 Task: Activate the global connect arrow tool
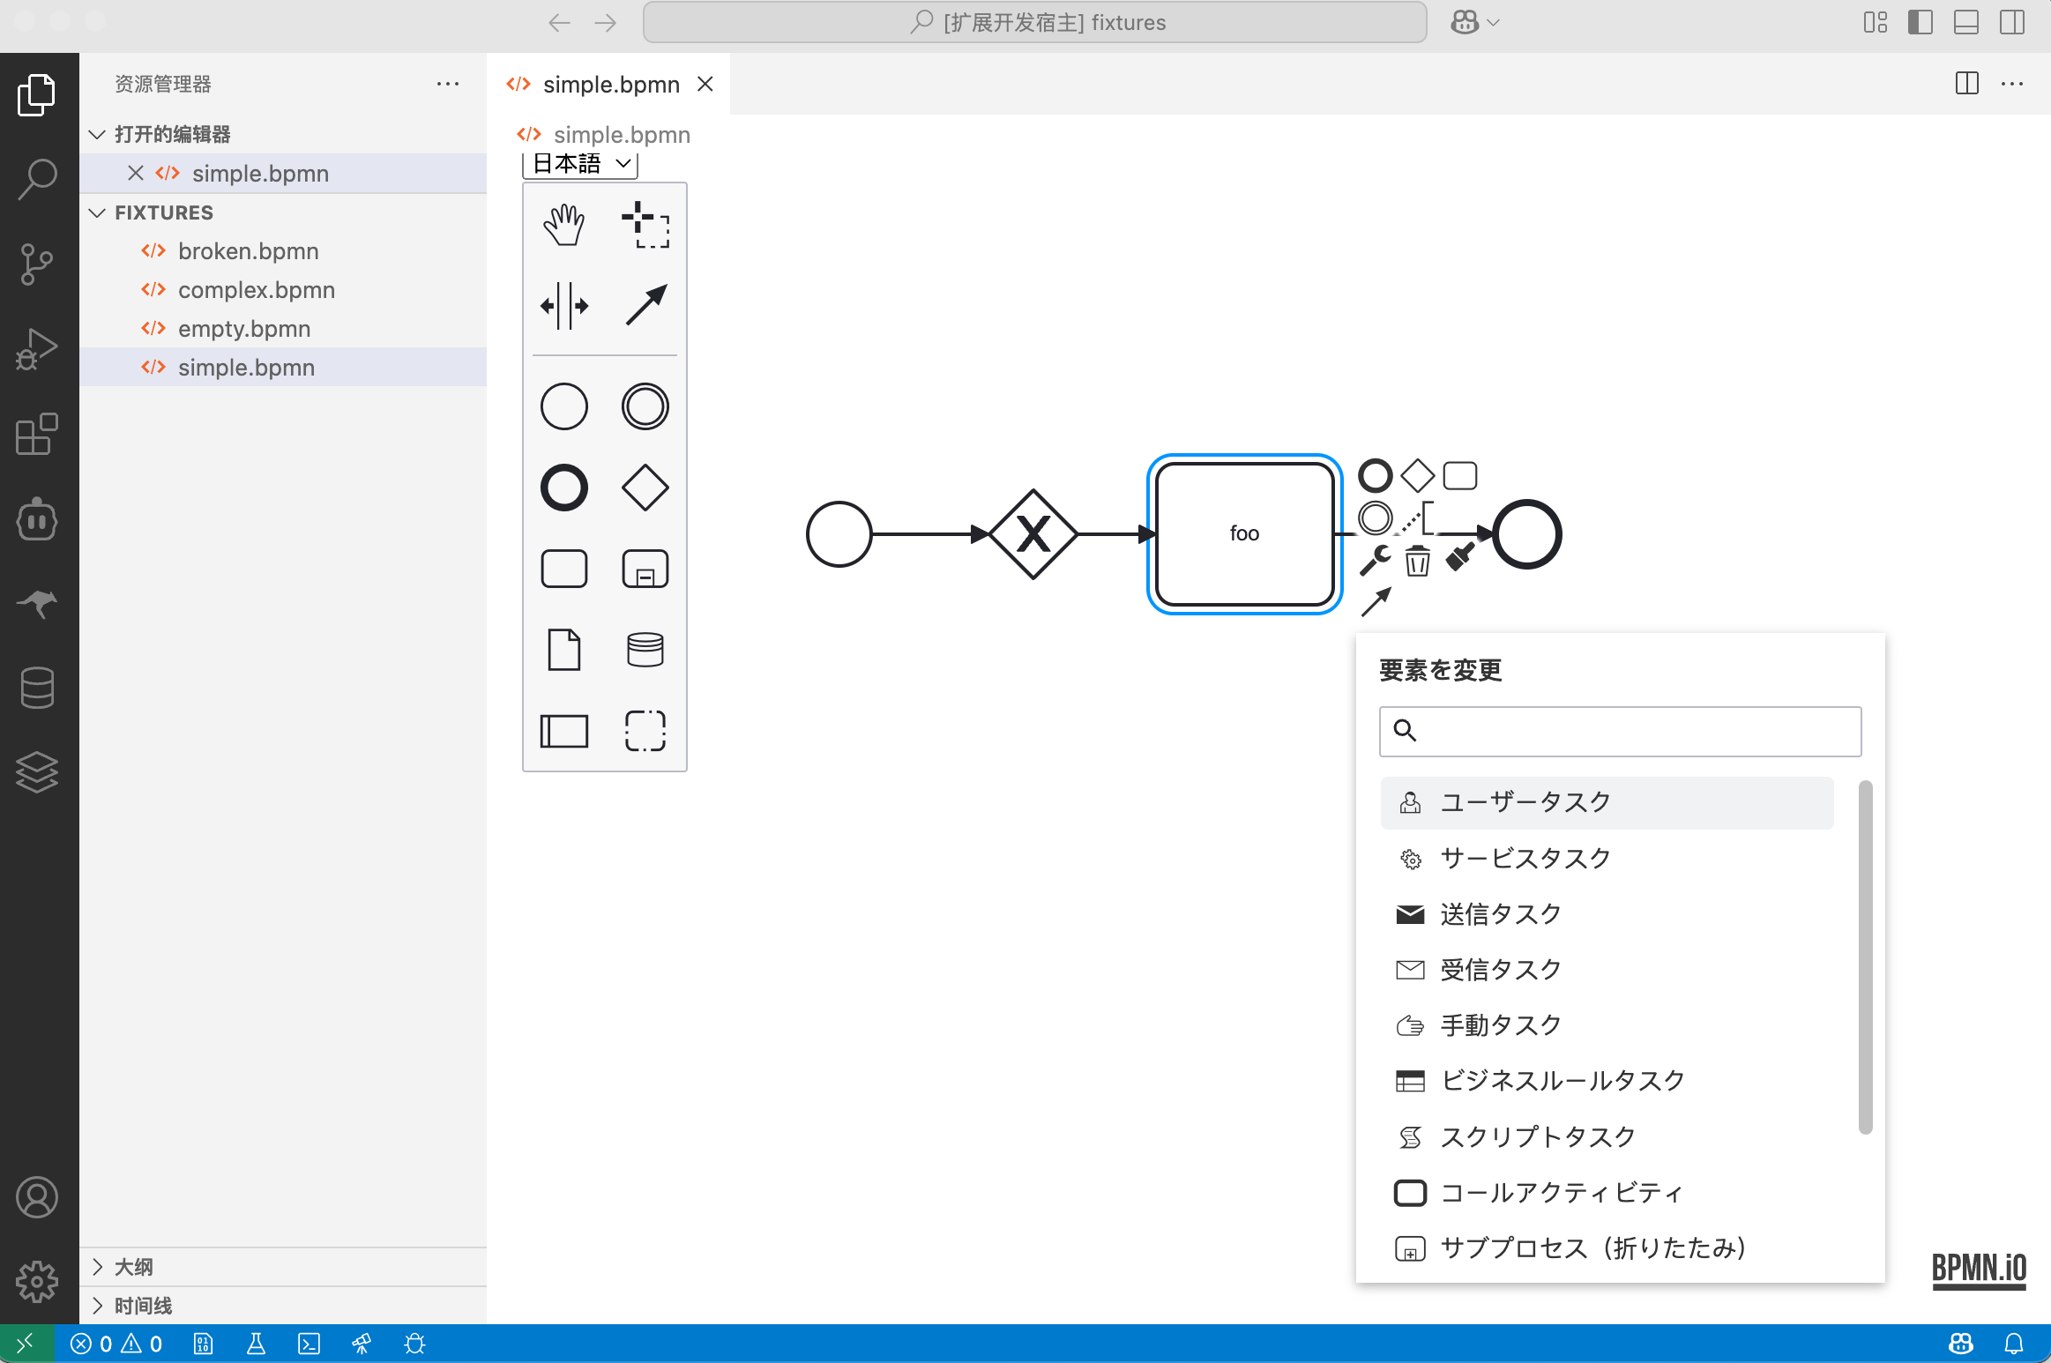[x=645, y=306]
